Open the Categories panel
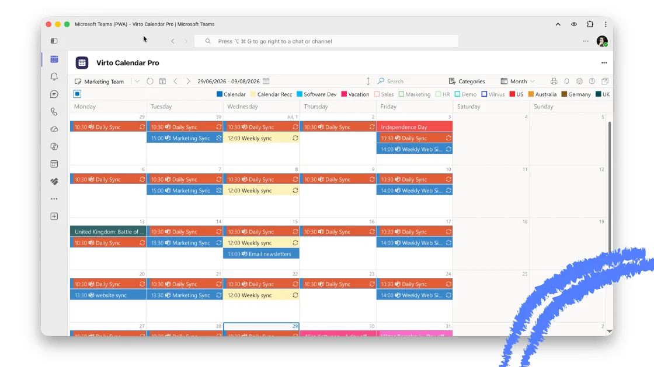Viewport: 654px width, 367px height. coord(467,81)
